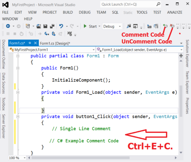Click the editor split handle above scrollbar

point(181,56)
